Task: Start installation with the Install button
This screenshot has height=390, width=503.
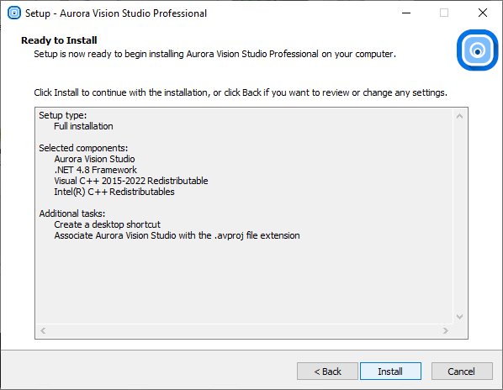Action: tap(390, 372)
